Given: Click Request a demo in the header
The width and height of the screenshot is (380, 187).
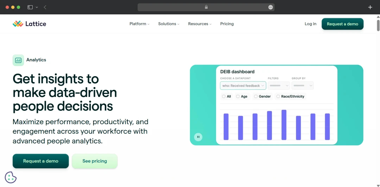Looking at the screenshot, I should [x=342, y=24].
